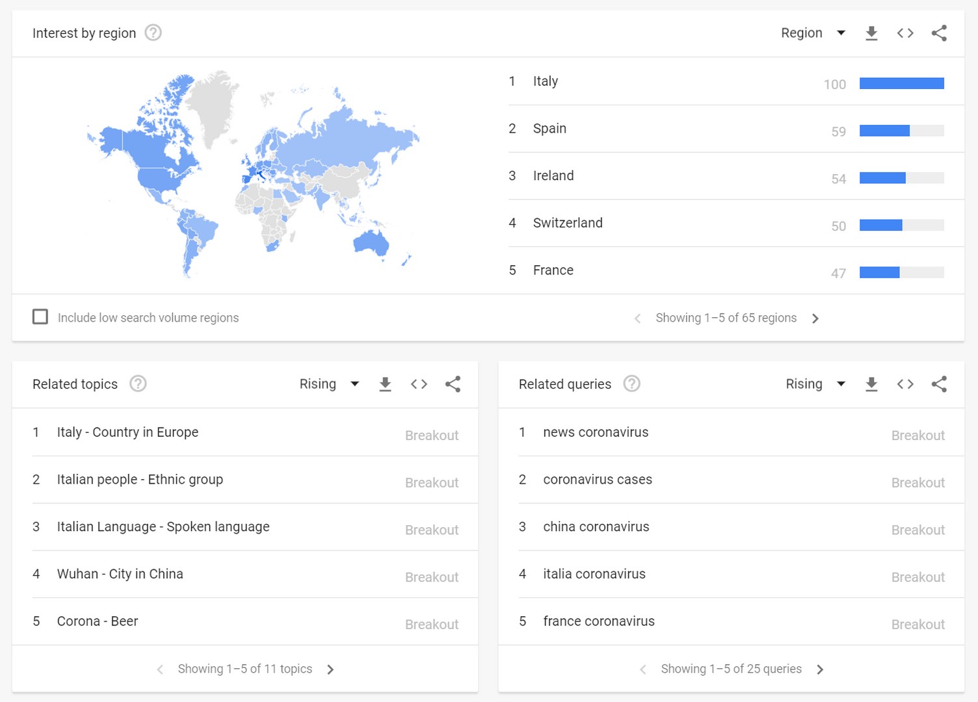Click Australia on the world map
This screenshot has height=702, width=978.
pyautogui.click(x=371, y=243)
